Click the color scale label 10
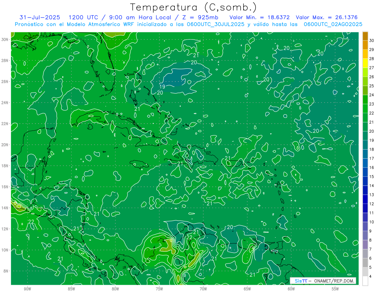 (372, 222)
